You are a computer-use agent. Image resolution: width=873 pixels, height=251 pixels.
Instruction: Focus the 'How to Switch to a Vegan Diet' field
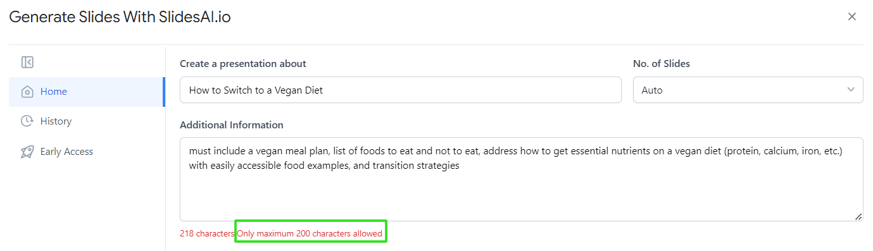click(x=400, y=90)
